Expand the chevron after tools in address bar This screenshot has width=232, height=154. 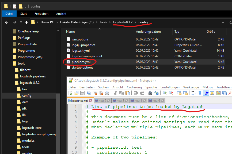tap(110, 22)
